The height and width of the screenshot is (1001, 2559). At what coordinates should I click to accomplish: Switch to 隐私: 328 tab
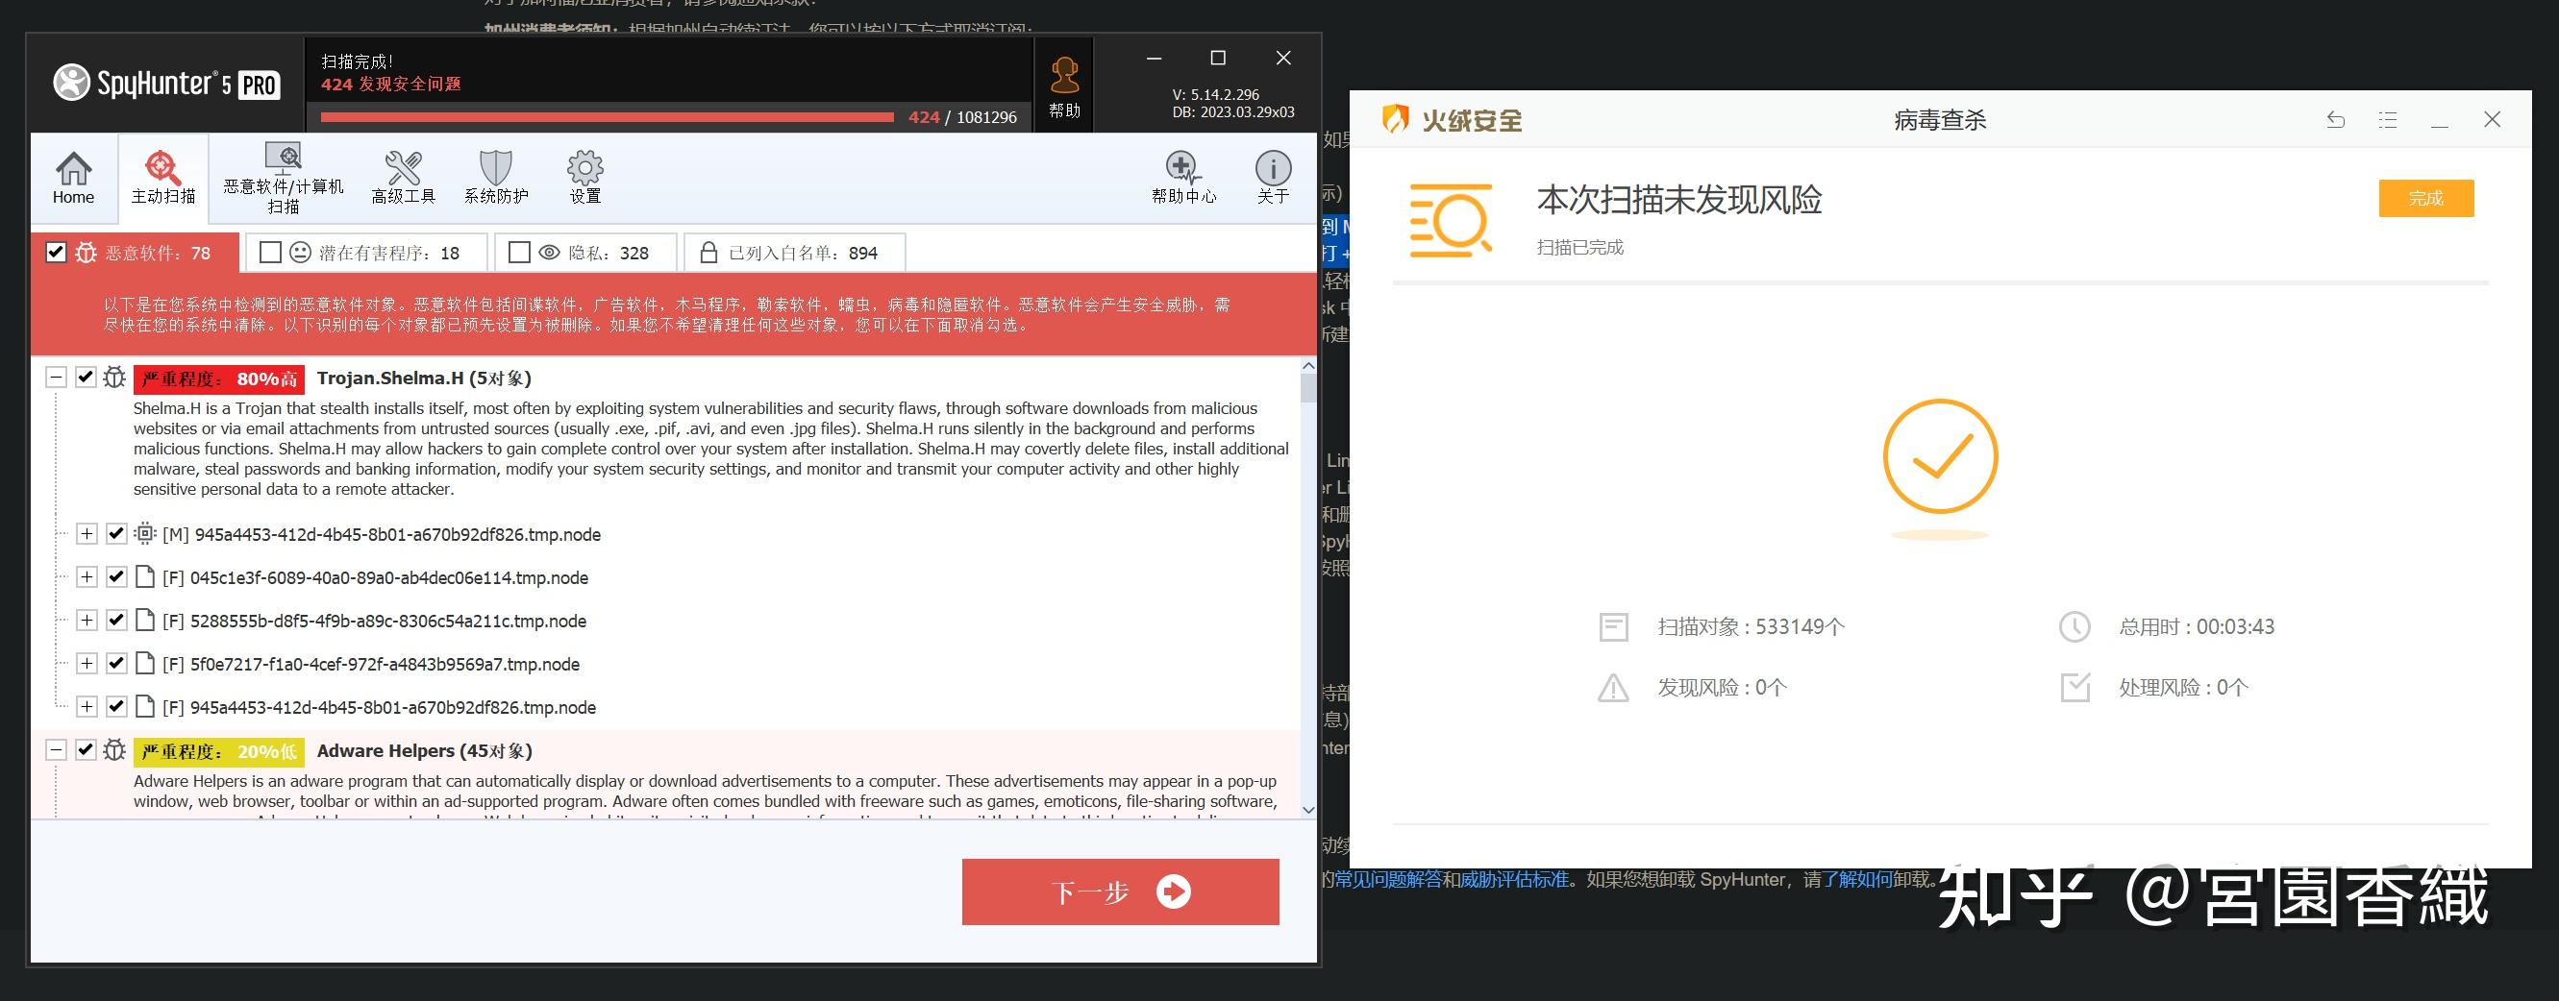tap(586, 253)
